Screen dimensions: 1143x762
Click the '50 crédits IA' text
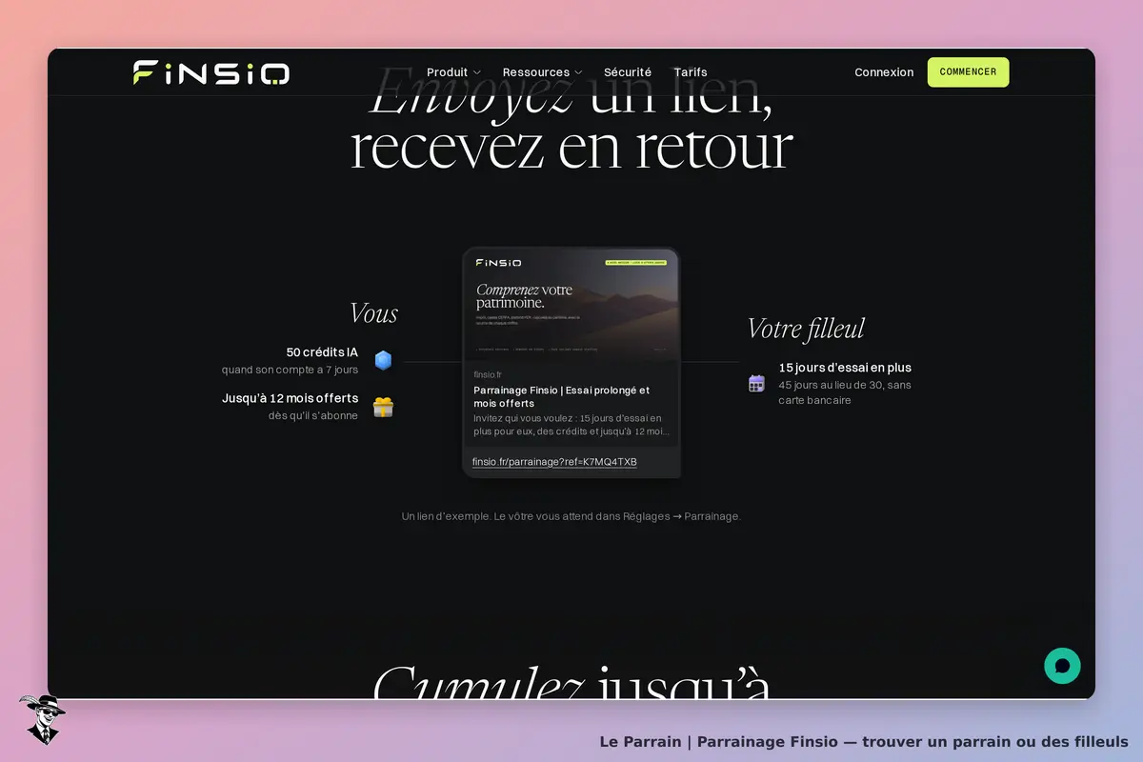pyautogui.click(x=322, y=351)
